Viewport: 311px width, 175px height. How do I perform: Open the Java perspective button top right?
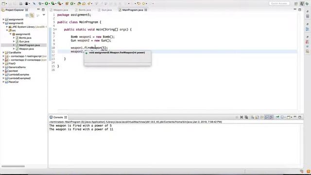tap(302, 3)
